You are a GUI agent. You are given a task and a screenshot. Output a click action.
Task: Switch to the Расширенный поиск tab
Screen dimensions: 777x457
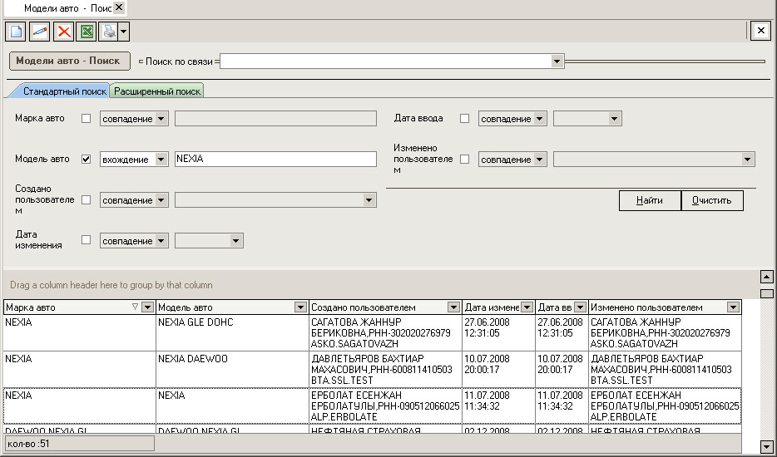point(157,91)
